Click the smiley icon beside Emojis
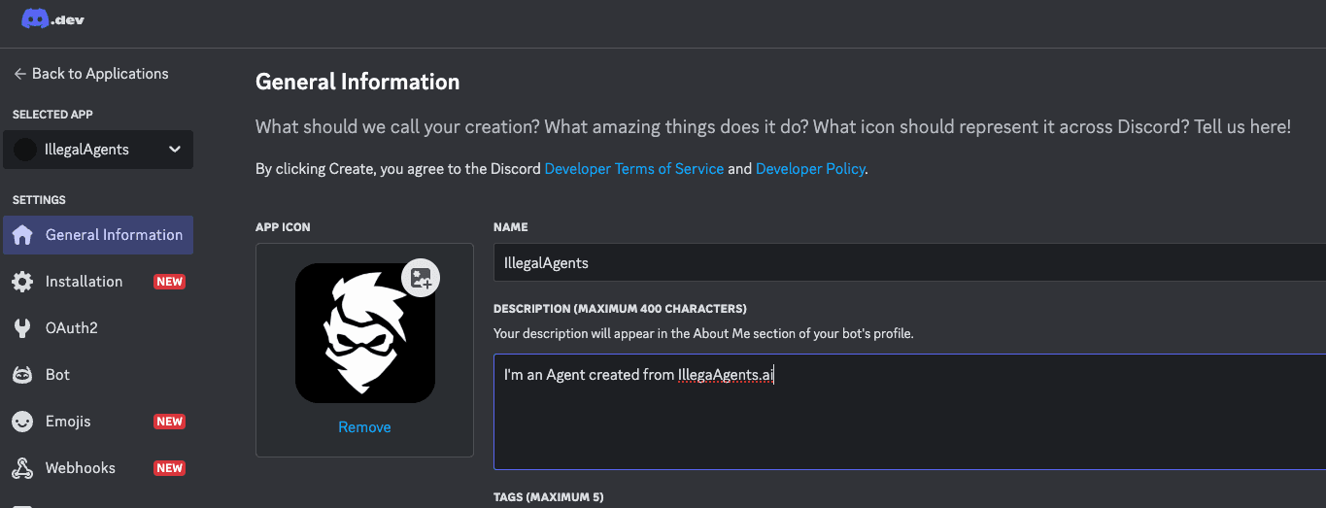Viewport: 1326px width, 508px height. (x=22, y=422)
